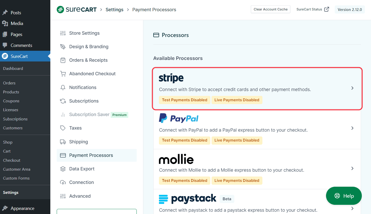
Task: Click the Clear Account Cache button
Action: 271,9
